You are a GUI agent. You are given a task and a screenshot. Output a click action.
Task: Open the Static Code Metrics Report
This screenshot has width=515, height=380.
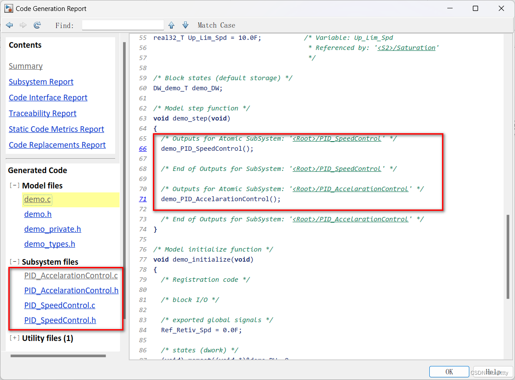tap(56, 129)
